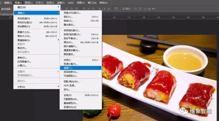Open 匹配颜色(M) match color
This screenshot has width=219, height=121.
[81, 99]
